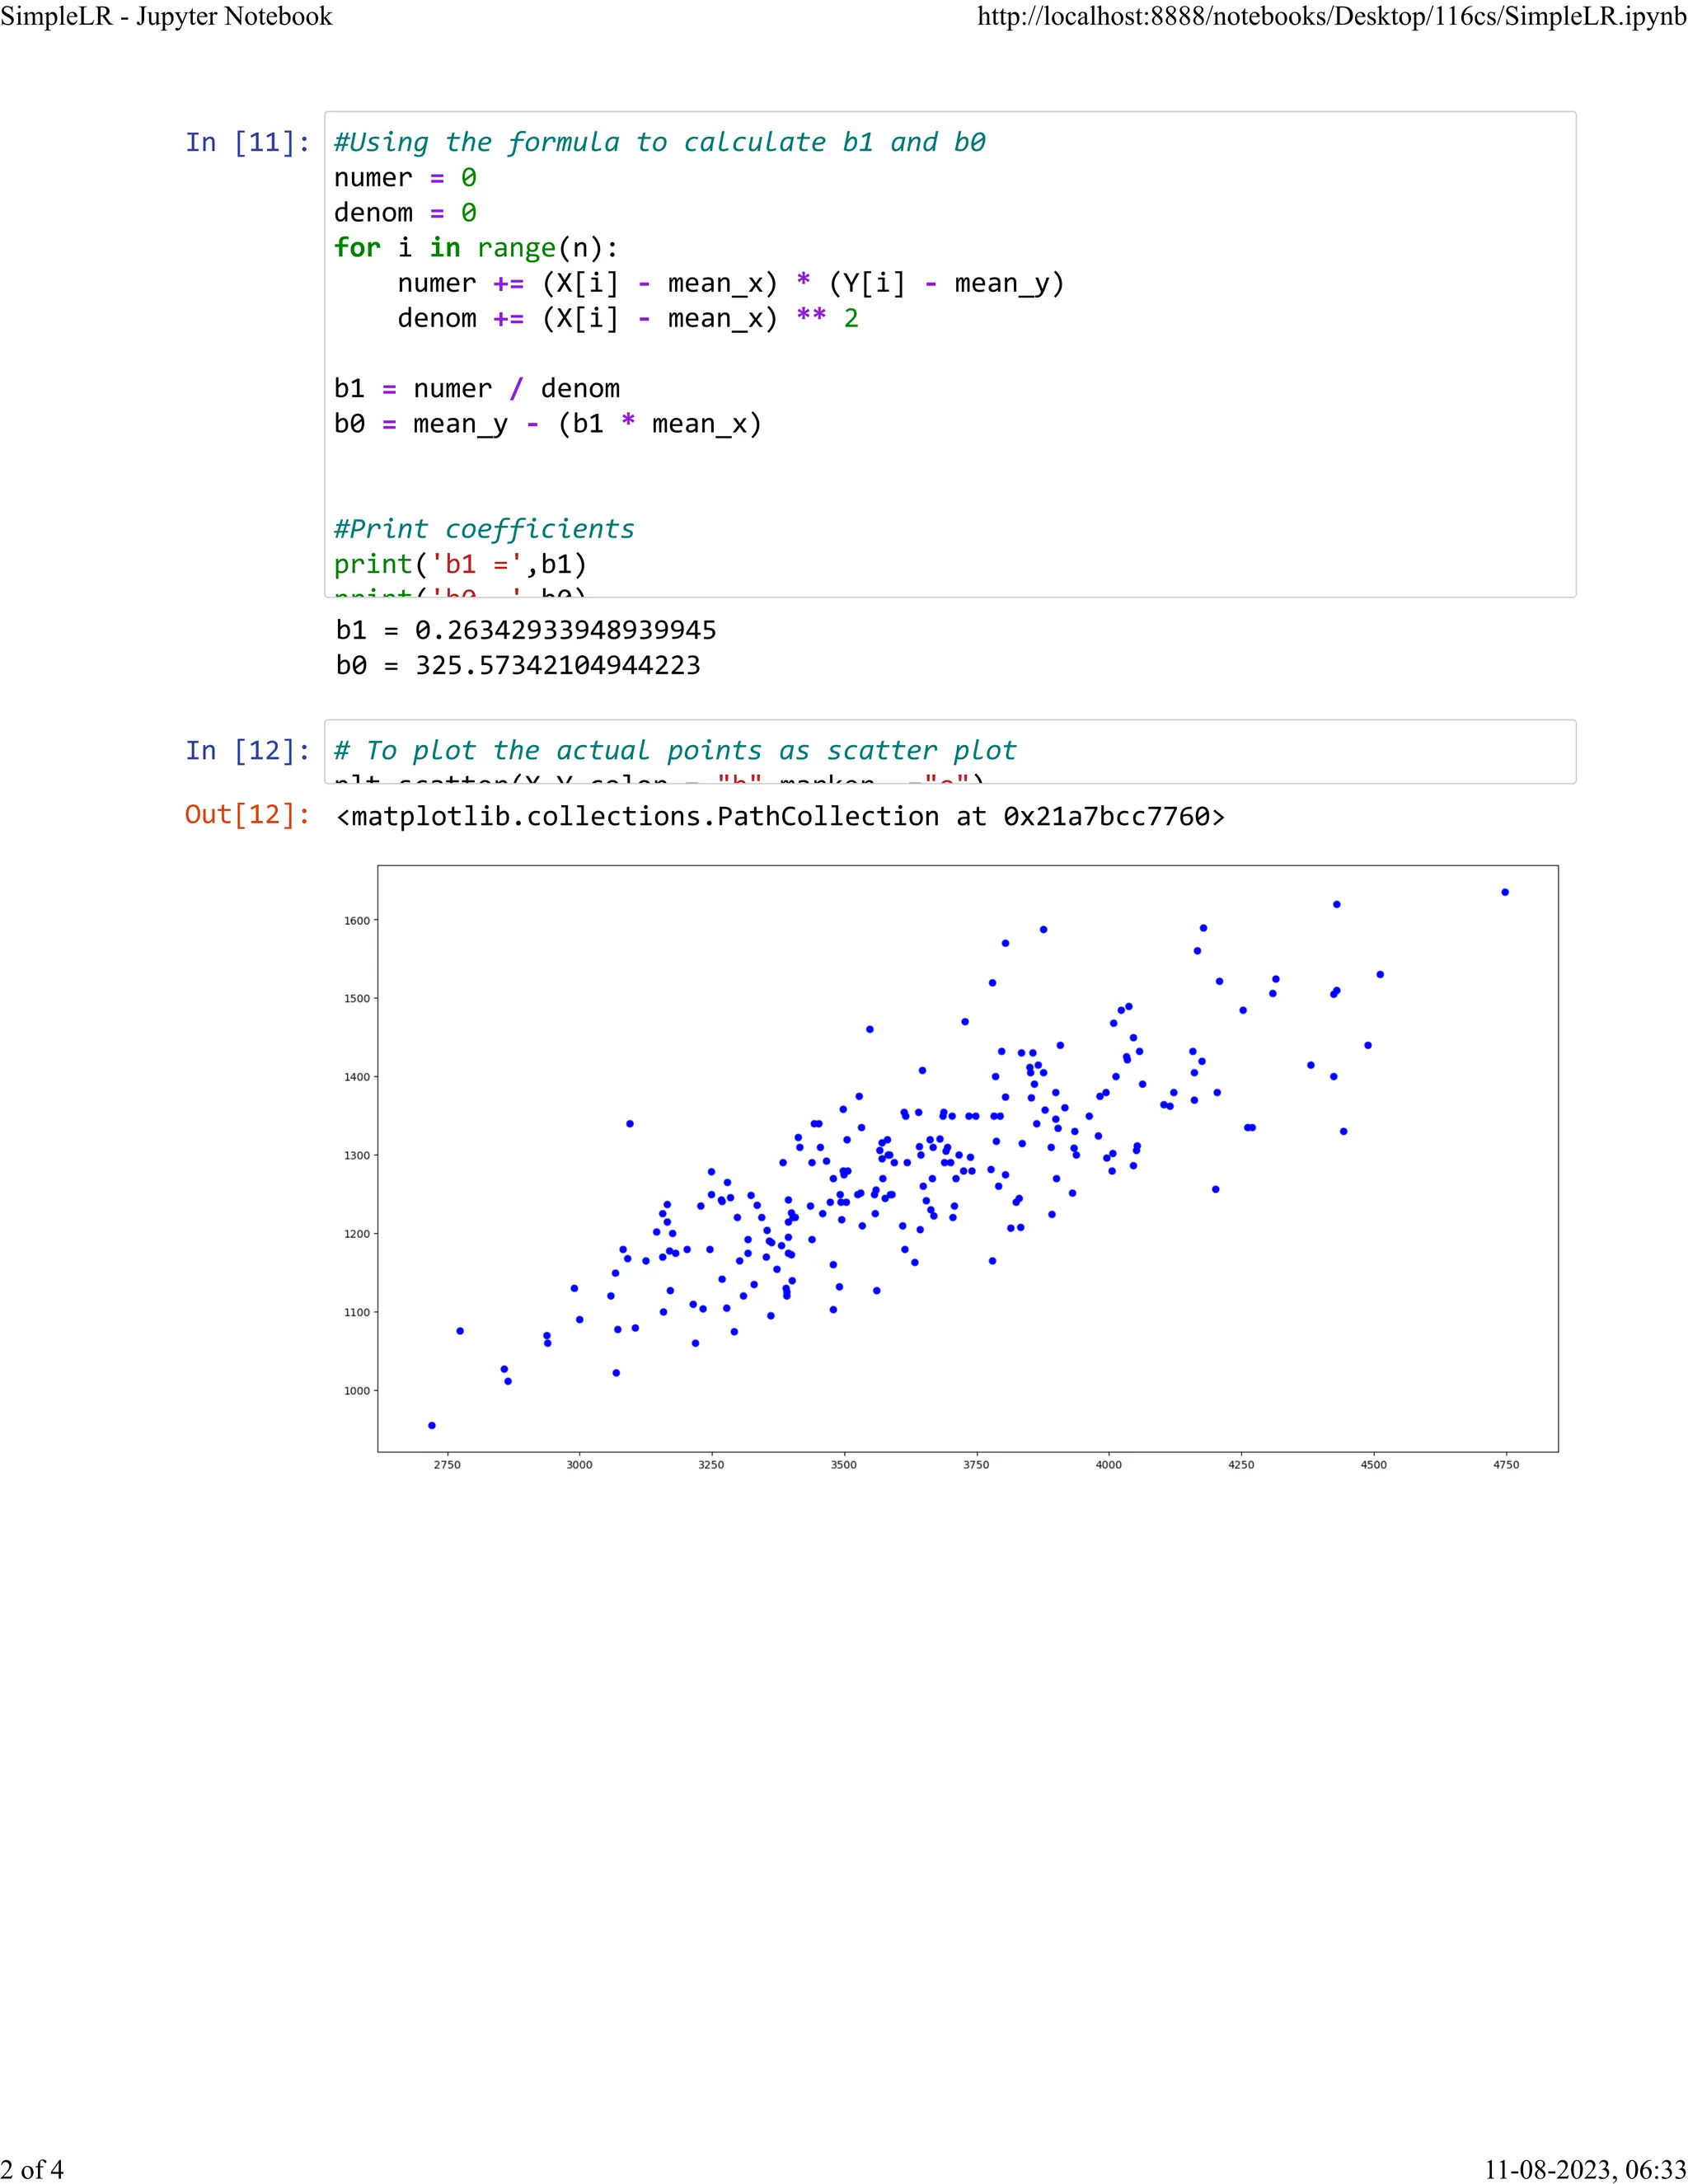Click the y-axis tick label 1100
The image size is (1688, 2184).
click(x=357, y=1312)
